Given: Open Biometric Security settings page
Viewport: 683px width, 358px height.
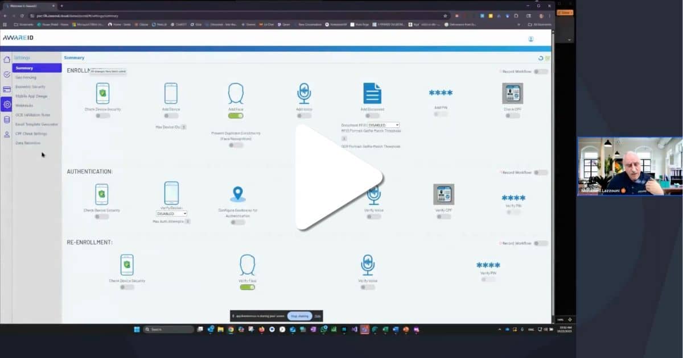Looking at the screenshot, I should pos(30,87).
